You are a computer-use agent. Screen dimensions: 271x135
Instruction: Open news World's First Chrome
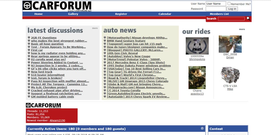[131, 75]
